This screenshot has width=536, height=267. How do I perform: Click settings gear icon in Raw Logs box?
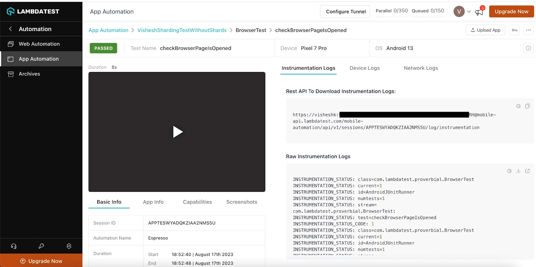[x=509, y=171]
